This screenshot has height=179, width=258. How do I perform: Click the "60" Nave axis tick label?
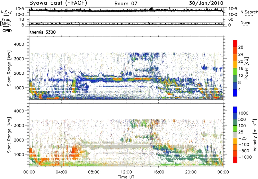point(231,19)
